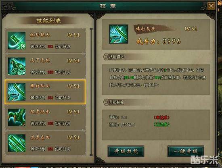Click the 银币 570725 cost line
Screen dimensions: 222x168
click(121, 124)
